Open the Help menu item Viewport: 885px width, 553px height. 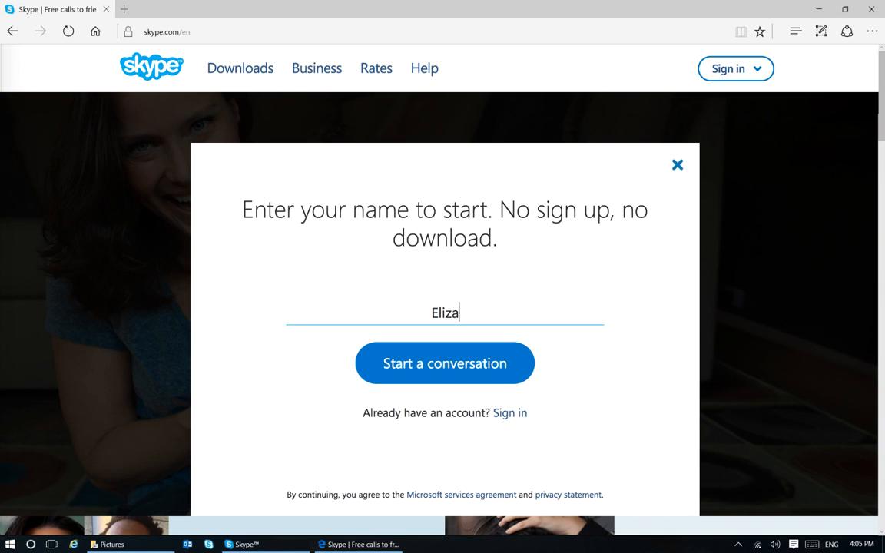pyautogui.click(x=424, y=68)
